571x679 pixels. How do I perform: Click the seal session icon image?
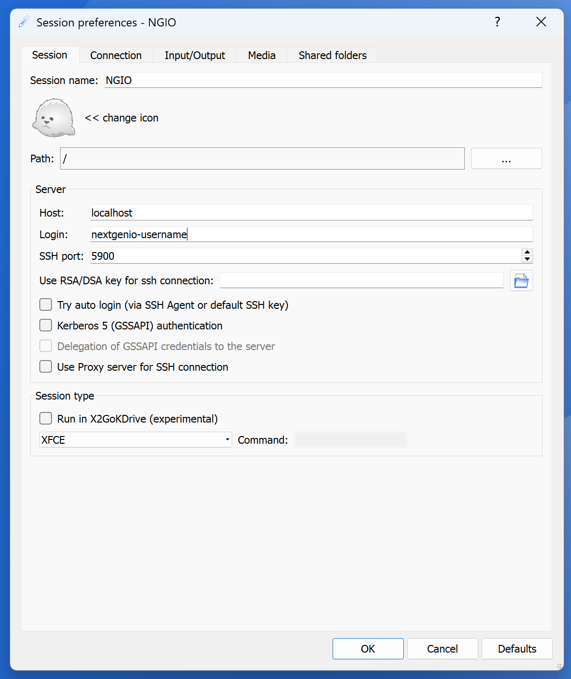click(x=53, y=118)
